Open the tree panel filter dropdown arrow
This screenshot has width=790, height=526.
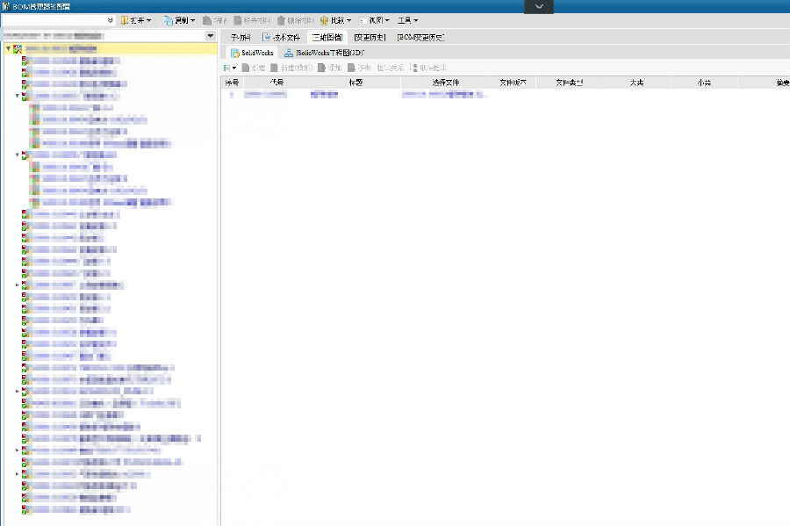210,36
